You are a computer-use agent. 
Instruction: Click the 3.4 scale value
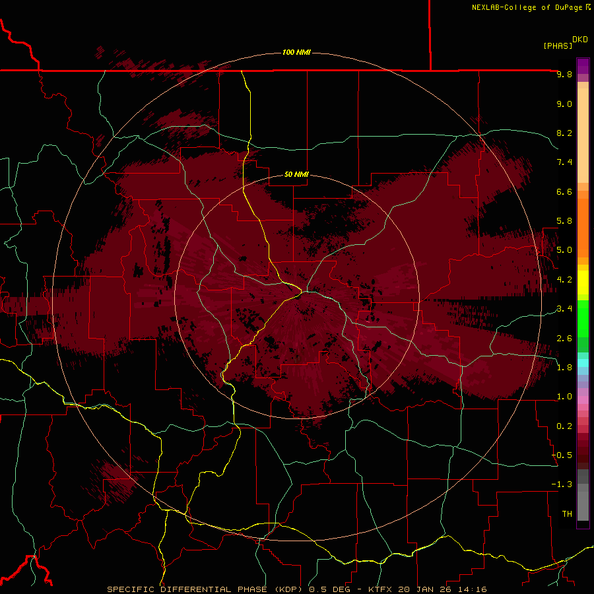(564, 309)
